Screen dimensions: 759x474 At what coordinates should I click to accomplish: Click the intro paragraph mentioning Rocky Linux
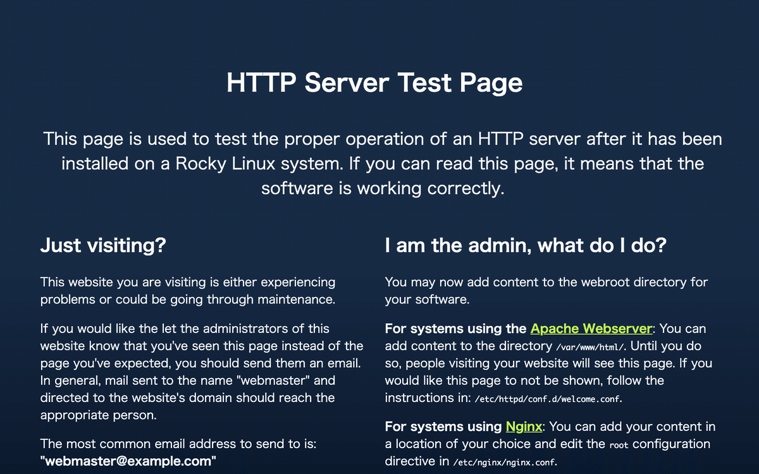click(383, 163)
